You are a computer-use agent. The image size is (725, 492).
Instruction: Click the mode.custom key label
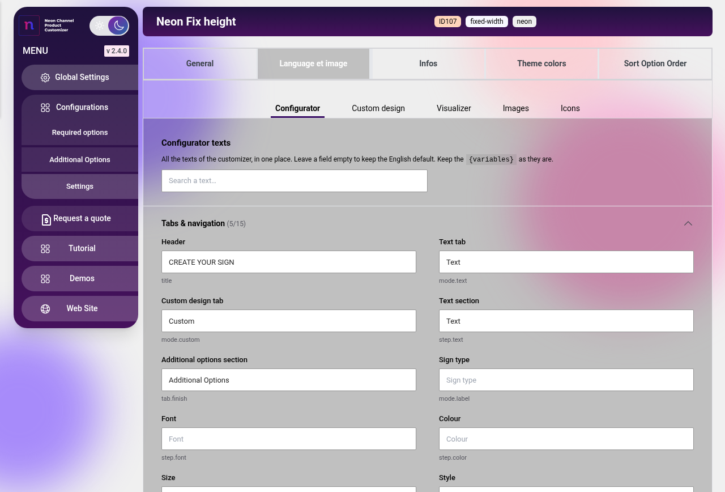pos(181,340)
